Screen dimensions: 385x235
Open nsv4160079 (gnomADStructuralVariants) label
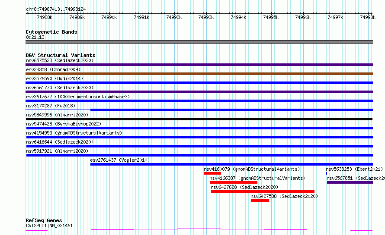[x=252, y=169]
